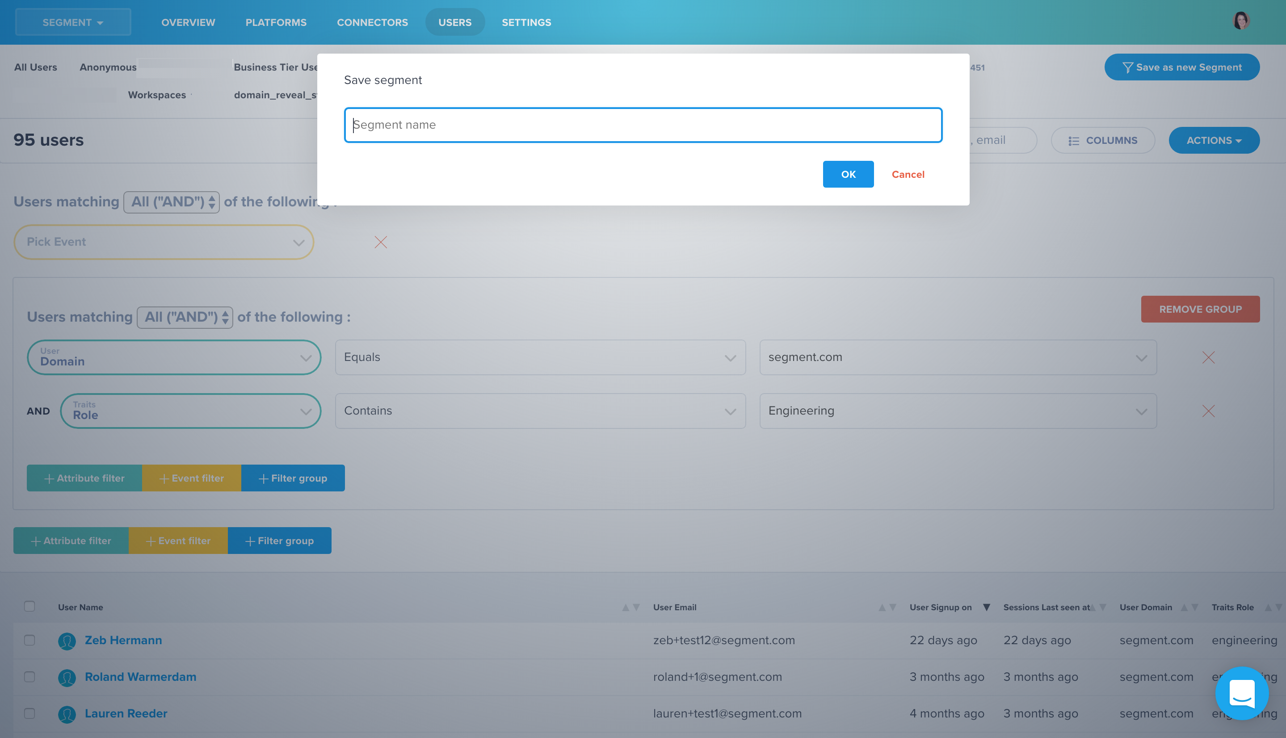1286x738 pixels.
Task: Click OK to save the segment
Action: click(x=848, y=174)
